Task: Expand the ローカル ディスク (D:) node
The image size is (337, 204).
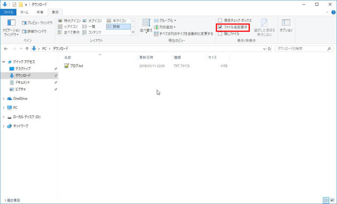Action: tap(4, 117)
